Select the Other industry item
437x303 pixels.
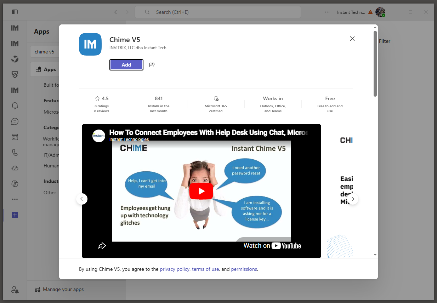click(x=50, y=193)
